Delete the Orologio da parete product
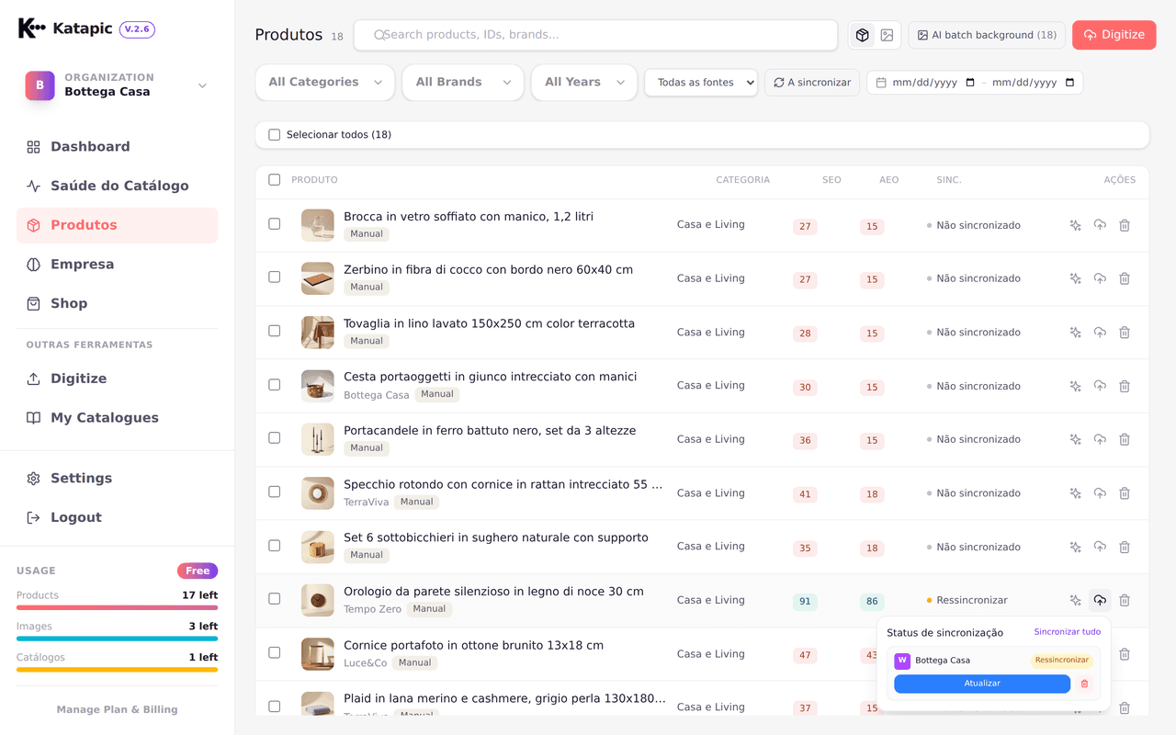Screen dimensions: 1176x735 (1125, 600)
